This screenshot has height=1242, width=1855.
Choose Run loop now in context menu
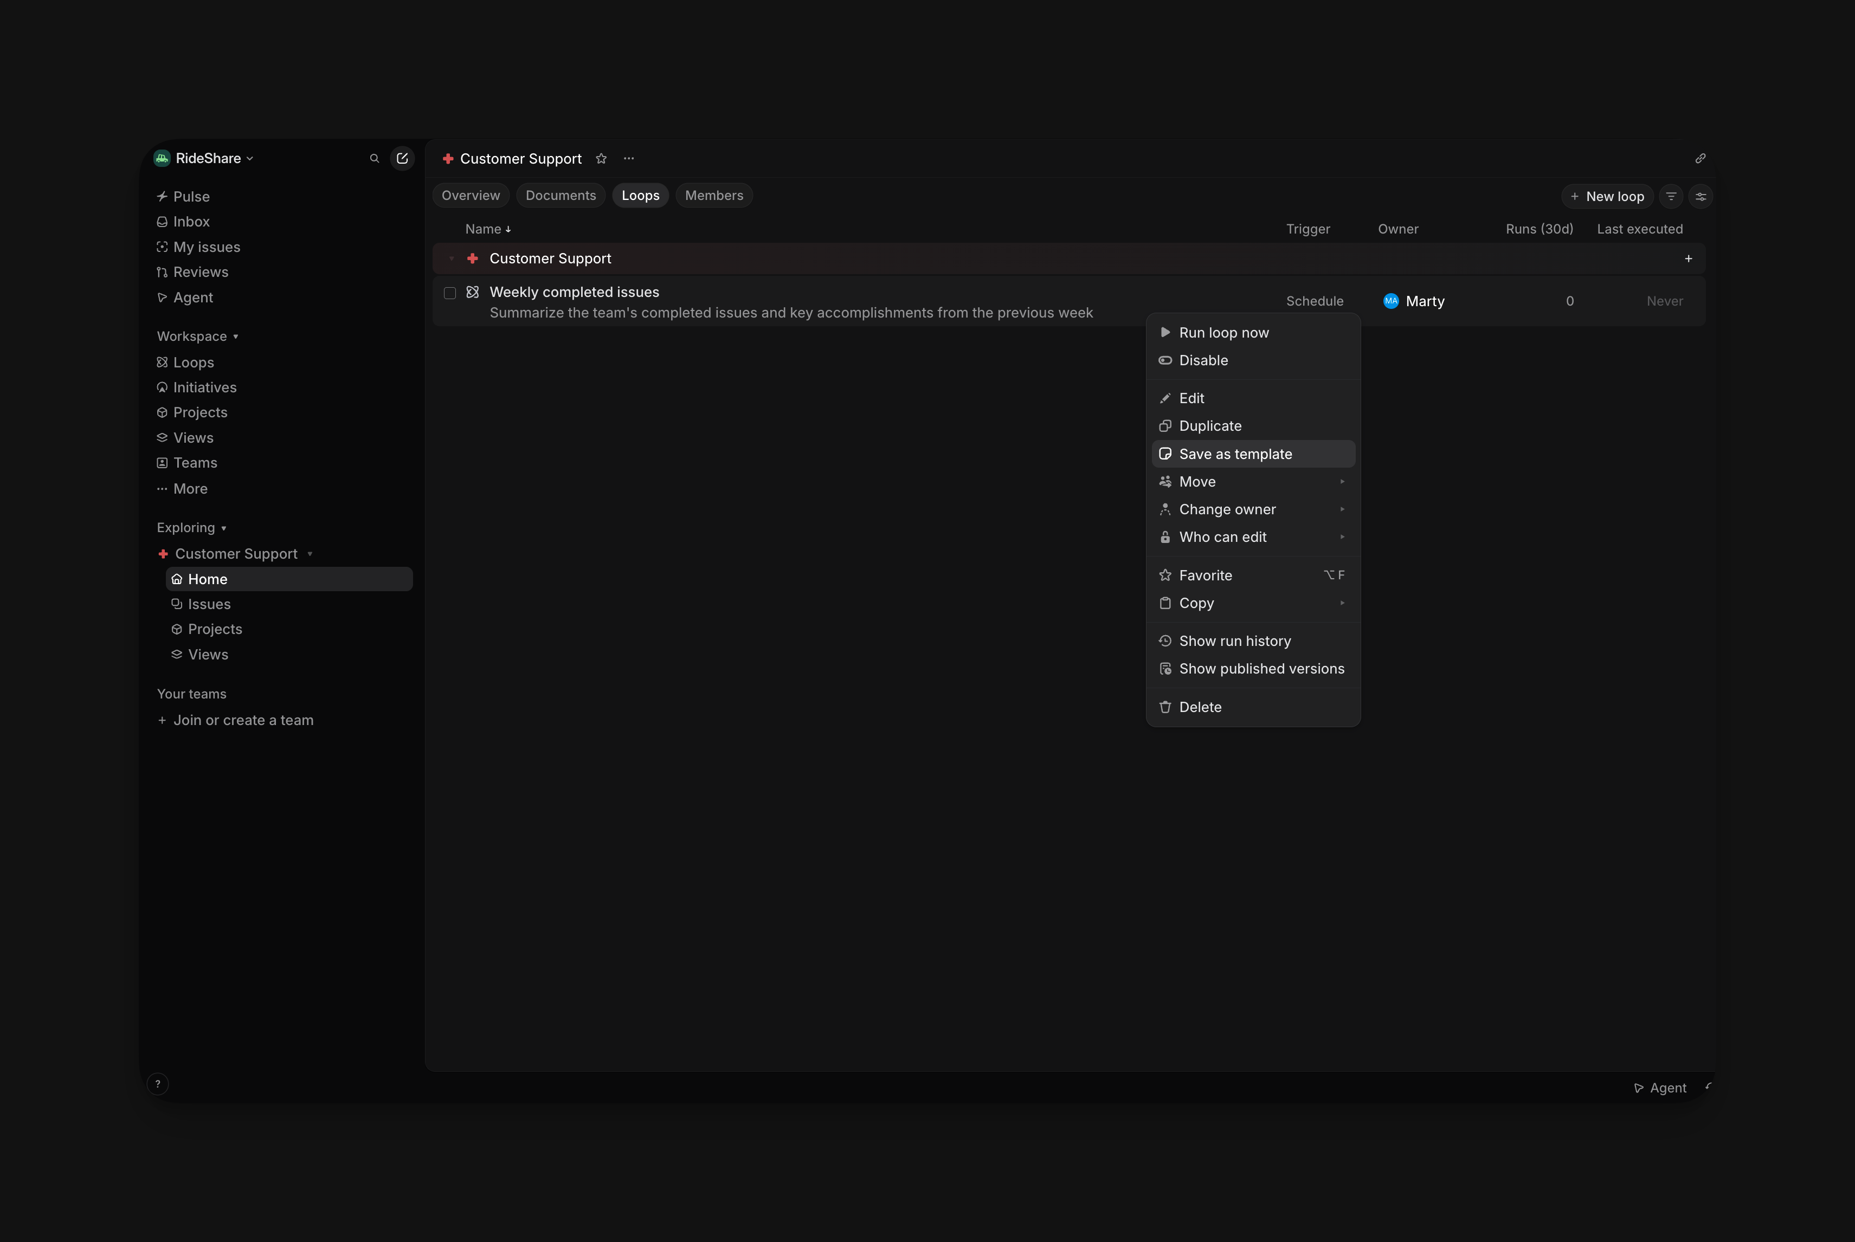pyautogui.click(x=1253, y=333)
